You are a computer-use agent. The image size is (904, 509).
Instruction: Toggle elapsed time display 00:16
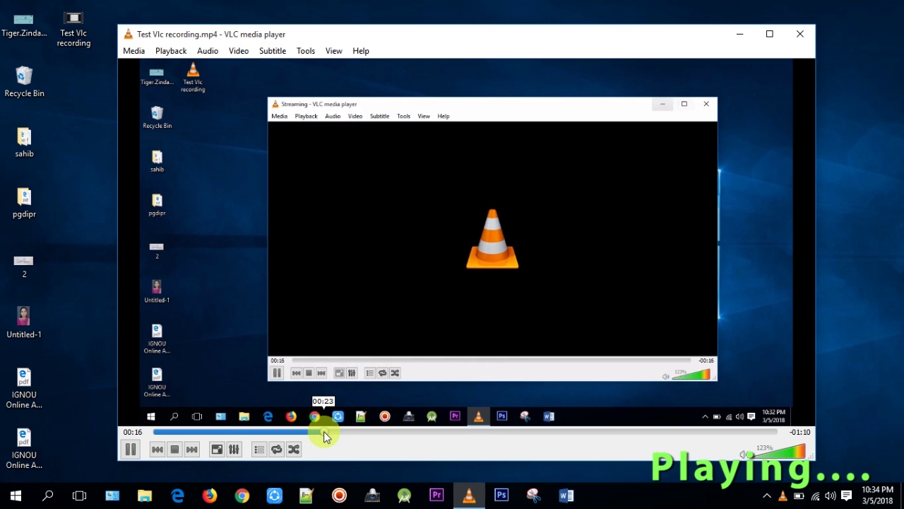(x=133, y=432)
